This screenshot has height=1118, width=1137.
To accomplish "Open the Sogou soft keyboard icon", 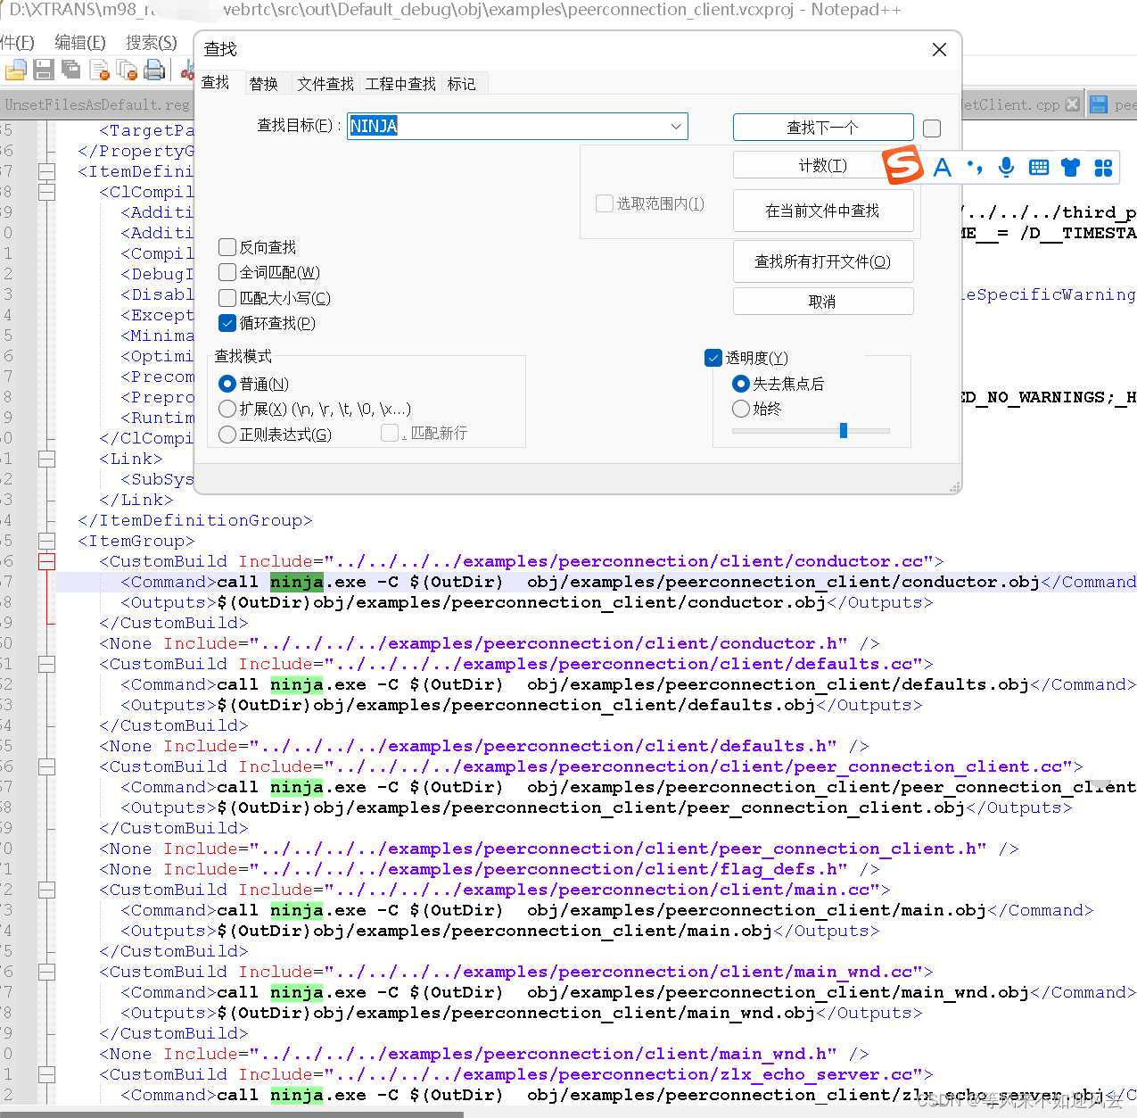I will click(1038, 168).
